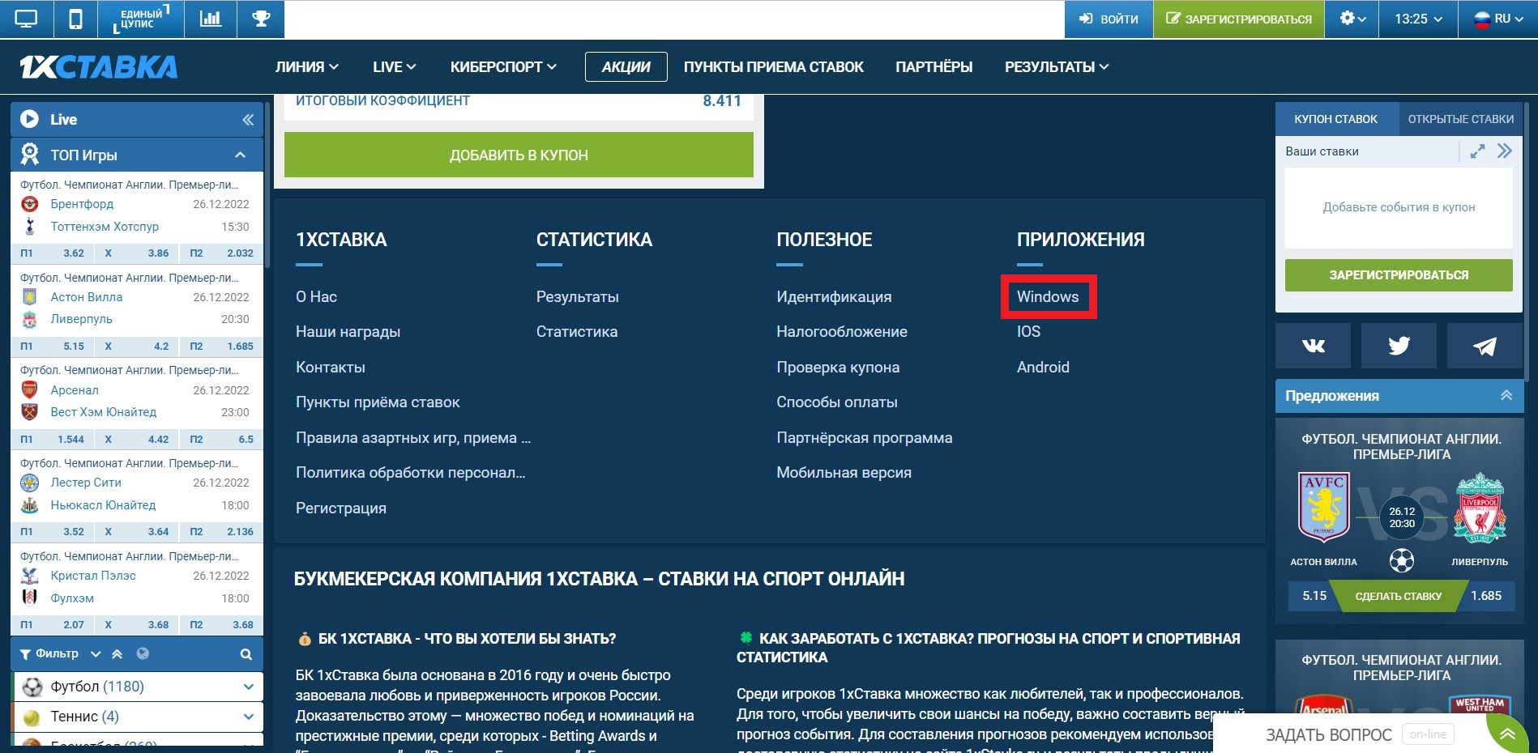The height and width of the screenshot is (753, 1538).
Task: Open the Twitter social page
Action: (x=1399, y=346)
